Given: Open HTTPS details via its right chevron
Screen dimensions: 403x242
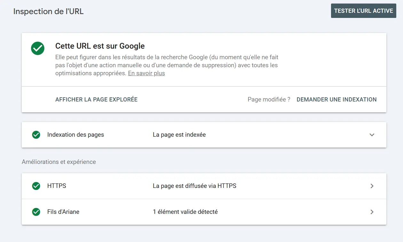Looking at the screenshot, I should click(372, 186).
